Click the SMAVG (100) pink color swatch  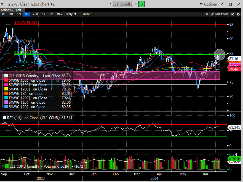pos(6,85)
